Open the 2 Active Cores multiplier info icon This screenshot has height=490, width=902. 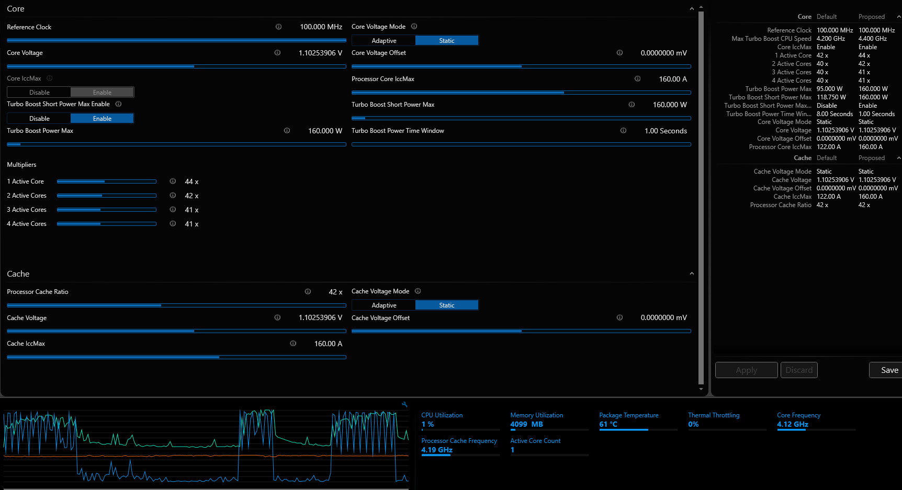tap(173, 196)
